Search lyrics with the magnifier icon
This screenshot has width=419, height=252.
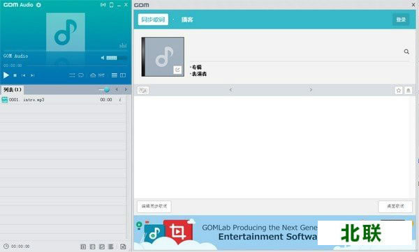click(406, 52)
